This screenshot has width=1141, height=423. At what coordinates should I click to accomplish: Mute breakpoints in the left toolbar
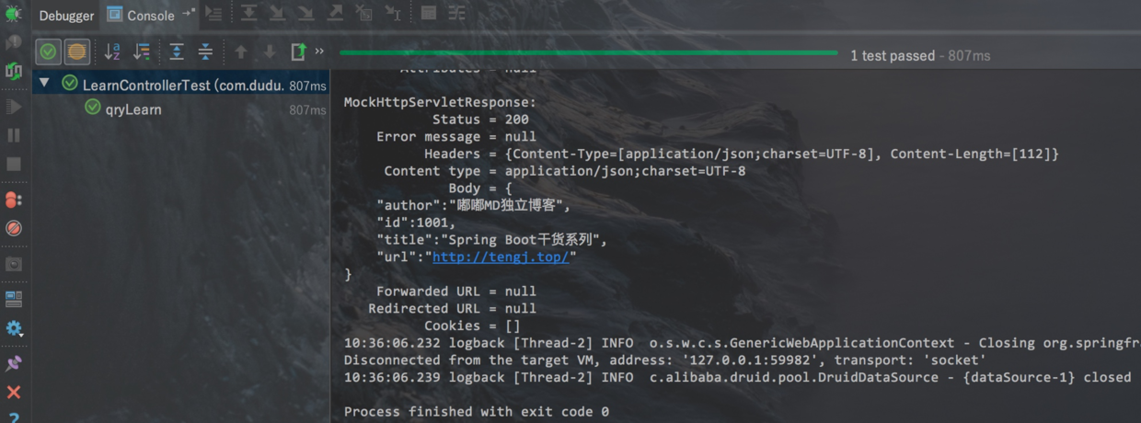point(13,228)
